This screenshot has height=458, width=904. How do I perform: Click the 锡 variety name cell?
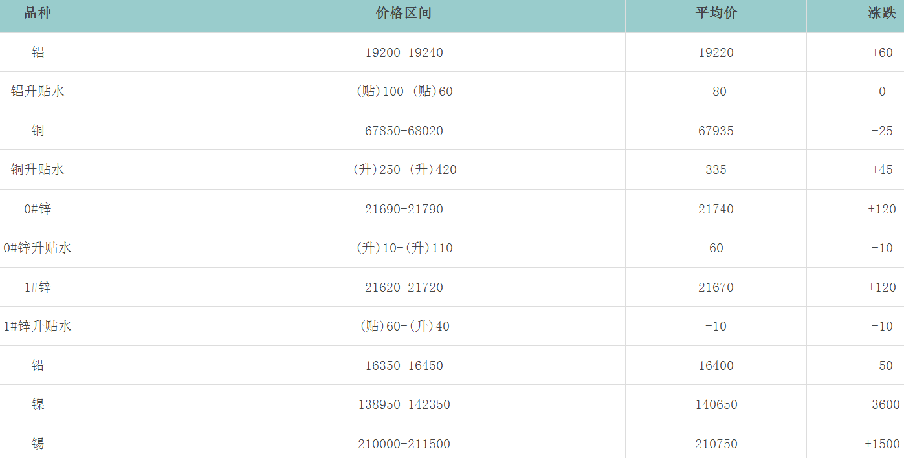tap(38, 444)
